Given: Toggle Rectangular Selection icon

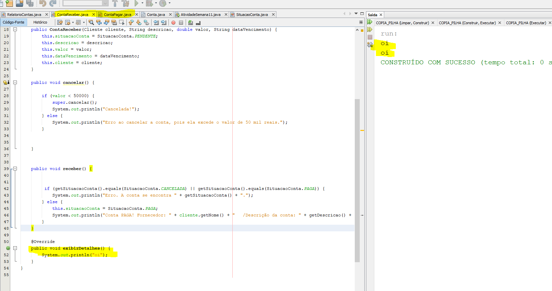Looking at the screenshot, I should coord(122,23).
